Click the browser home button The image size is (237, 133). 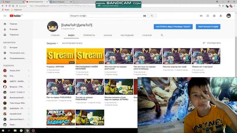[x=13, y=6]
